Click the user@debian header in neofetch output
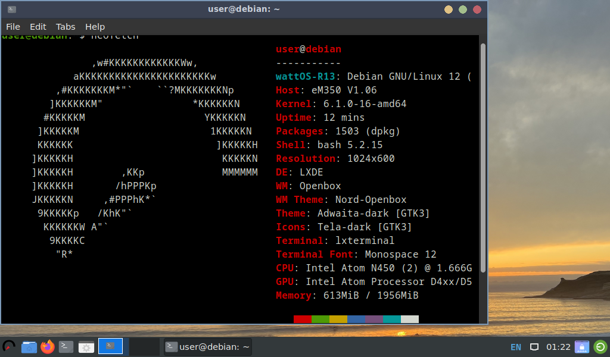Viewport: 610px width, 357px height. point(309,49)
